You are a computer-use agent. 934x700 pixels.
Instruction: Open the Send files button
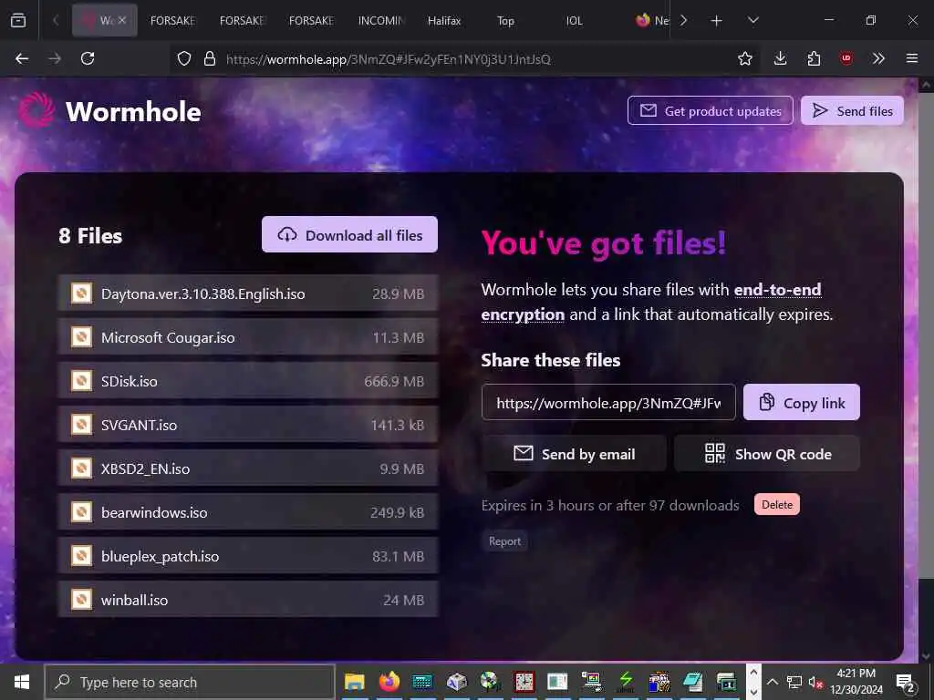[x=853, y=110]
